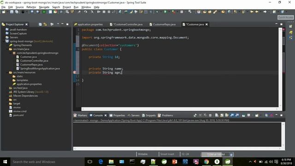Close the Customer.java editor tab
Screen dimensions: 295x166
pos(206,24)
